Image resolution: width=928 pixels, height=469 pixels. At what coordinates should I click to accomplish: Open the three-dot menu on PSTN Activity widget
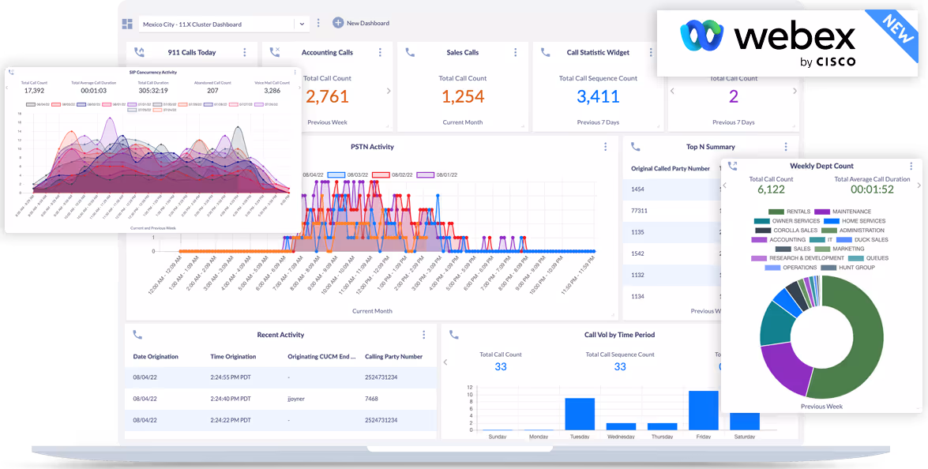(x=605, y=146)
